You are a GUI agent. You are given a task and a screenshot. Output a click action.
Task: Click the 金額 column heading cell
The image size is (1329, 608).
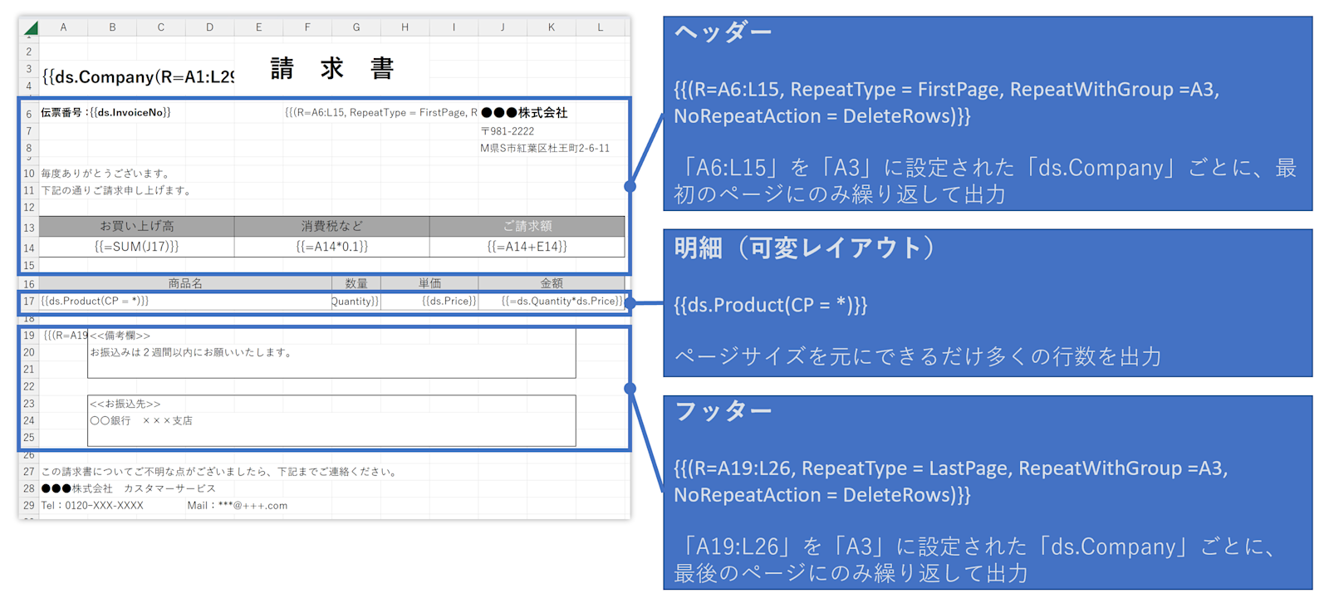click(x=552, y=283)
